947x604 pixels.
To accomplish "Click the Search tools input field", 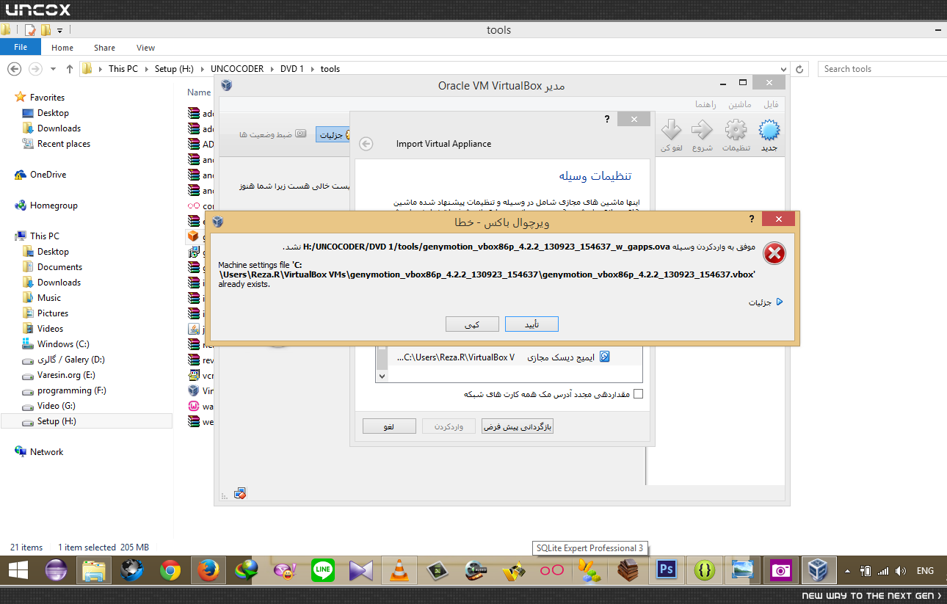I will coord(882,69).
